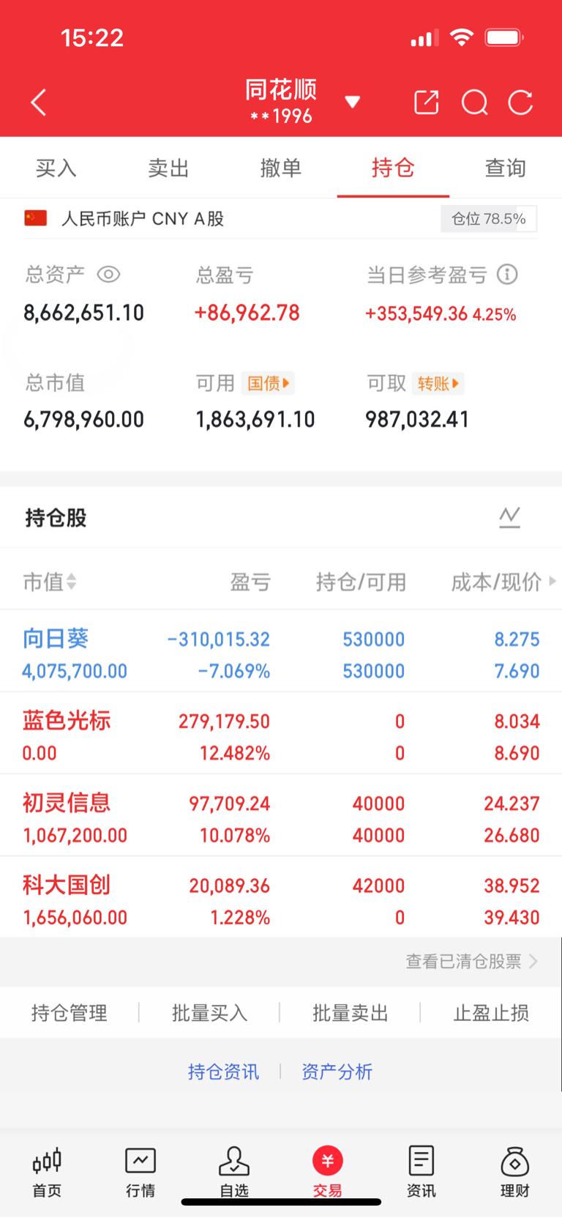Open 行情 in bottom navigation
Viewport: 562px width, 1218px height.
pyautogui.click(x=140, y=1172)
